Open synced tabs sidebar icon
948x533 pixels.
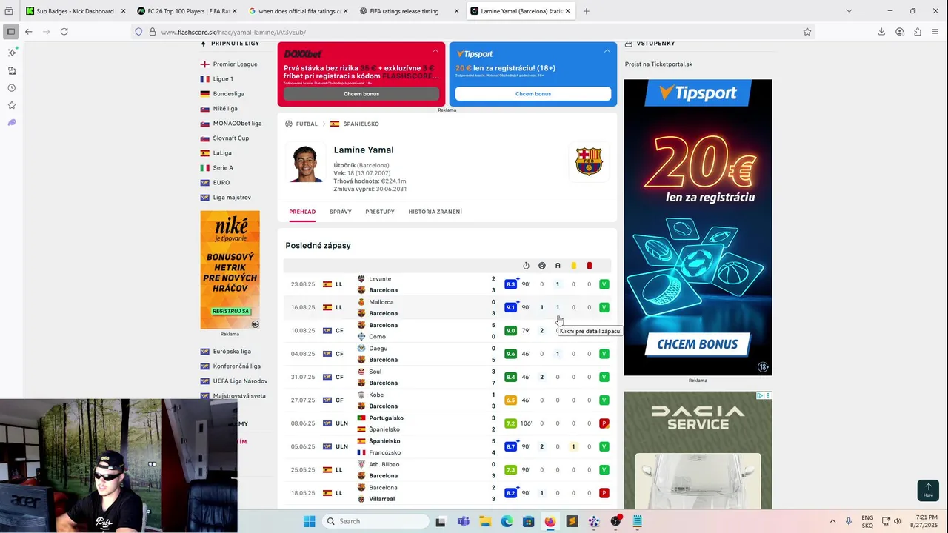[12, 70]
